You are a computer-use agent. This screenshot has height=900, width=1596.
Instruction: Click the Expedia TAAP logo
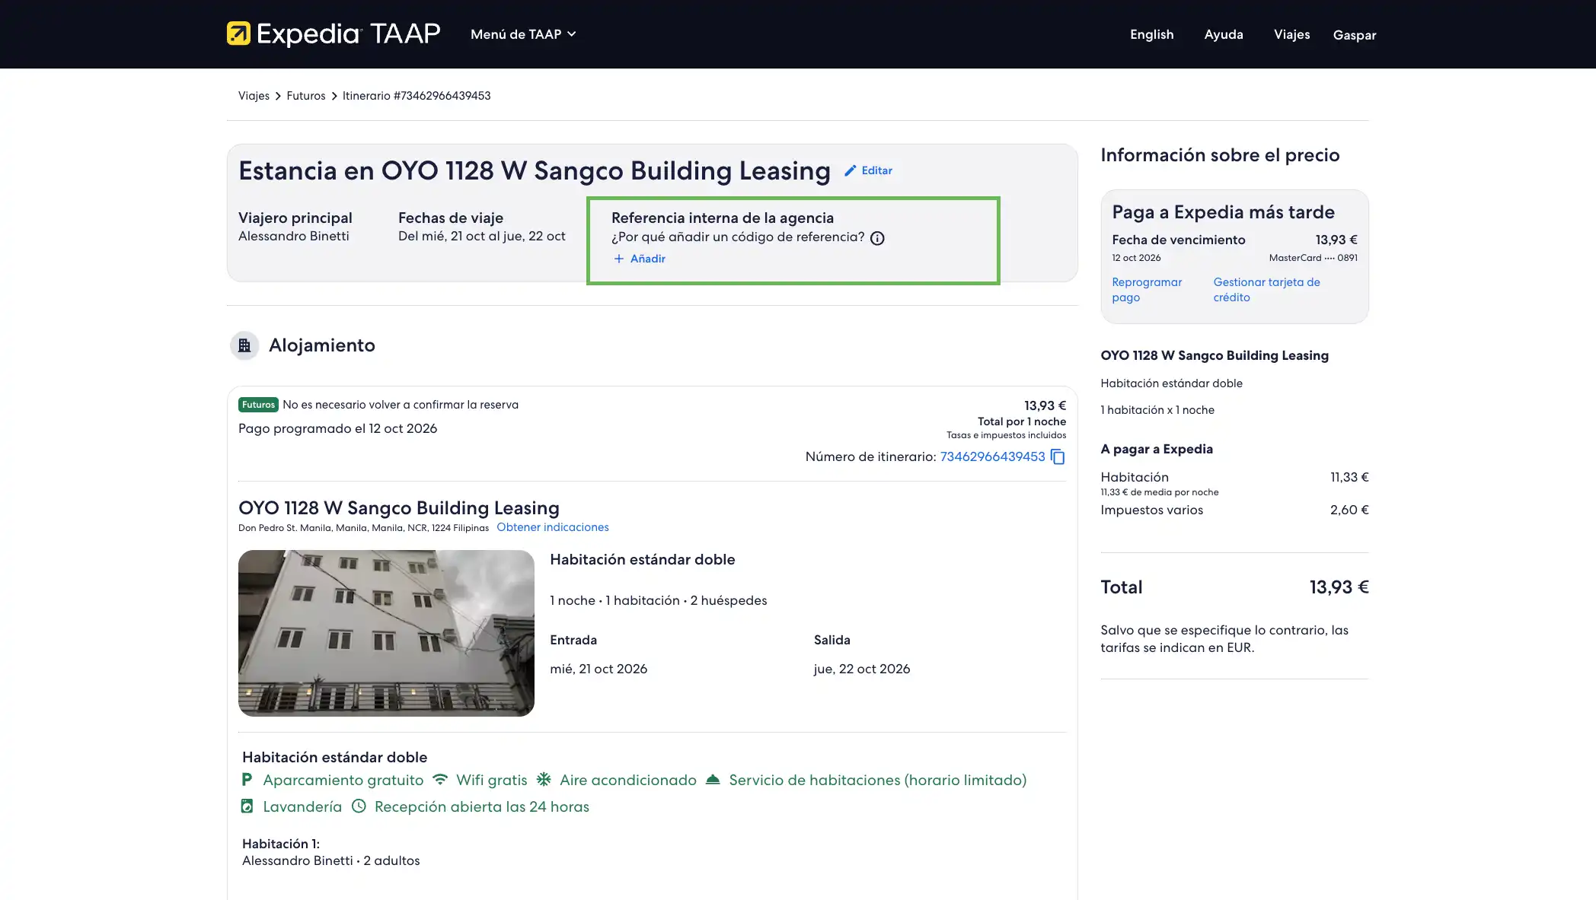point(334,34)
